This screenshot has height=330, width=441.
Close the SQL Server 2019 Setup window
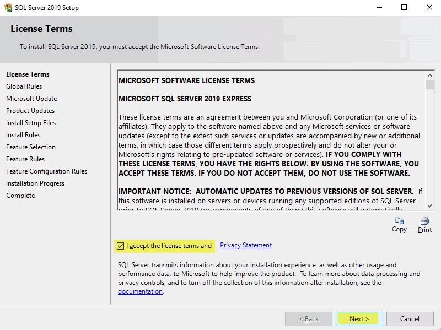point(429,7)
